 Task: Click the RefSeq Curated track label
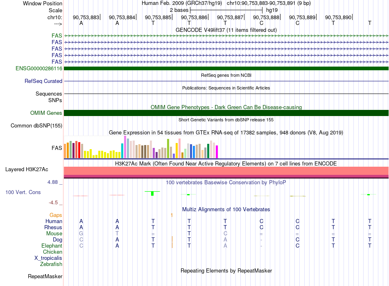(43, 81)
